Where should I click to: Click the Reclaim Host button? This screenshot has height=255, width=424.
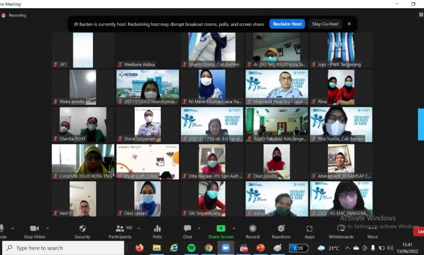(287, 24)
